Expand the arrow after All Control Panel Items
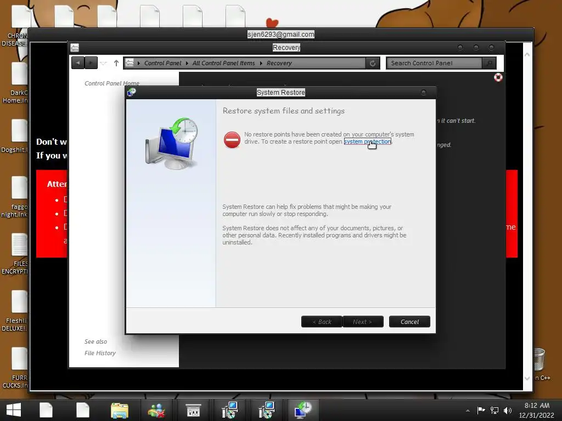The height and width of the screenshot is (421, 562). [x=261, y=64]
